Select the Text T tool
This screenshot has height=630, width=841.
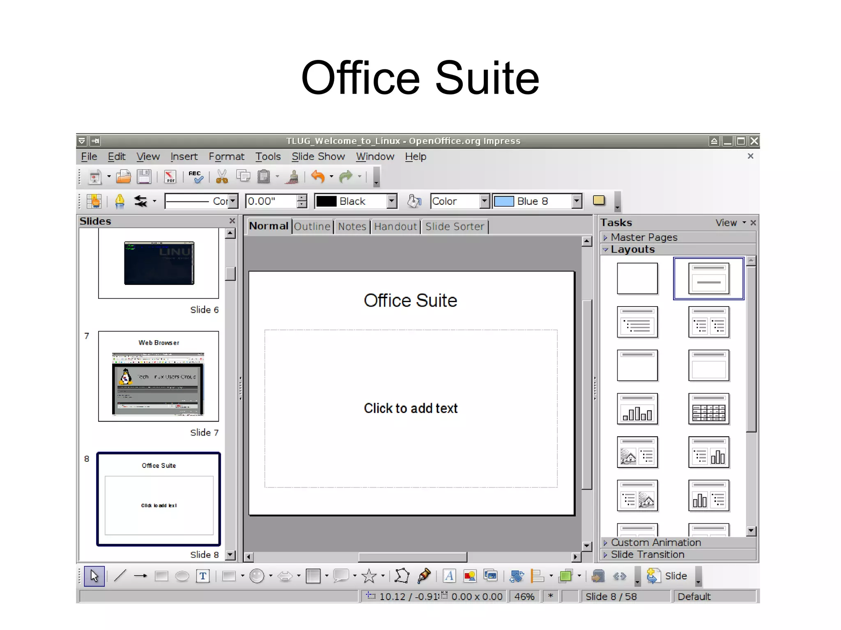(x=203, y=576)
